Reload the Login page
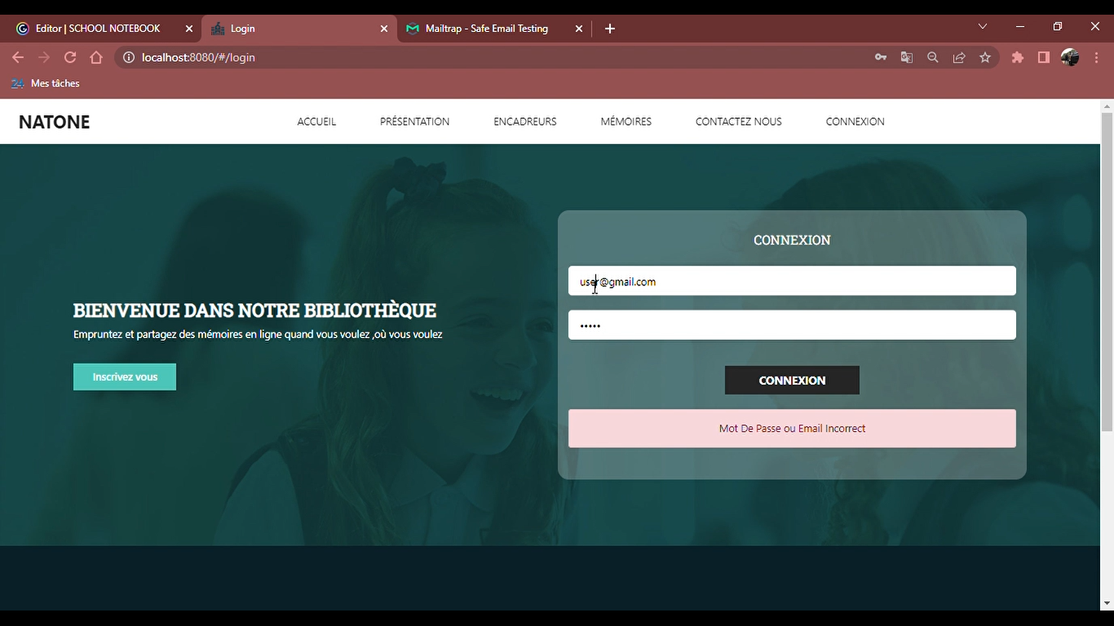 point(69,57)
